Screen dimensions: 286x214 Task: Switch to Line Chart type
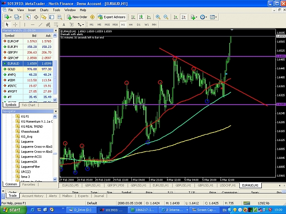[x=149, y=17]
